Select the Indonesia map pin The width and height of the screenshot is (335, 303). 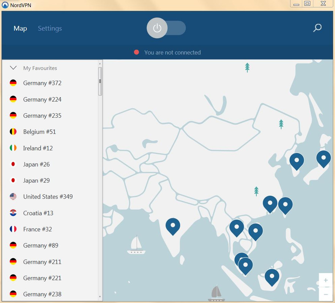tap(272, 277)
